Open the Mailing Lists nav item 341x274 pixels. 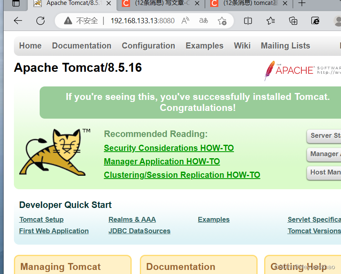pyautogui.click(x=285, y=46)
